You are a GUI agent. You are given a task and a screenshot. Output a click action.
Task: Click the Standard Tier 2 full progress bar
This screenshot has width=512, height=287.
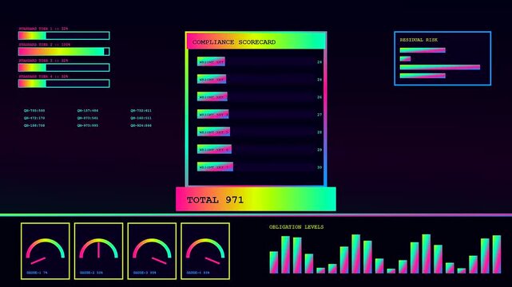pos(64,52)
